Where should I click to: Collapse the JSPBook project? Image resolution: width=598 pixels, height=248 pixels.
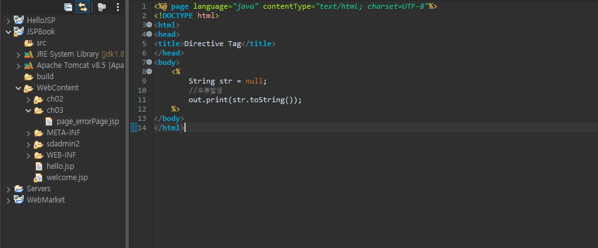coord(8,32)
